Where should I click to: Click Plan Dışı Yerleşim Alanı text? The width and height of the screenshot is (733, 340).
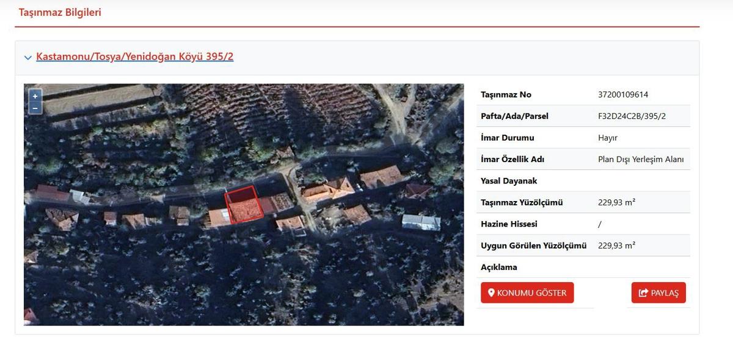coord(641,159)
